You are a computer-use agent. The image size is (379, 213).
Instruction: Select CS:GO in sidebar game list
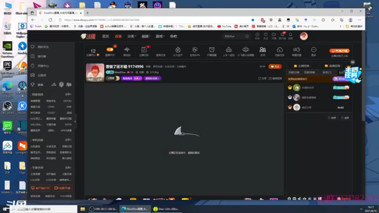coord(51,113)
